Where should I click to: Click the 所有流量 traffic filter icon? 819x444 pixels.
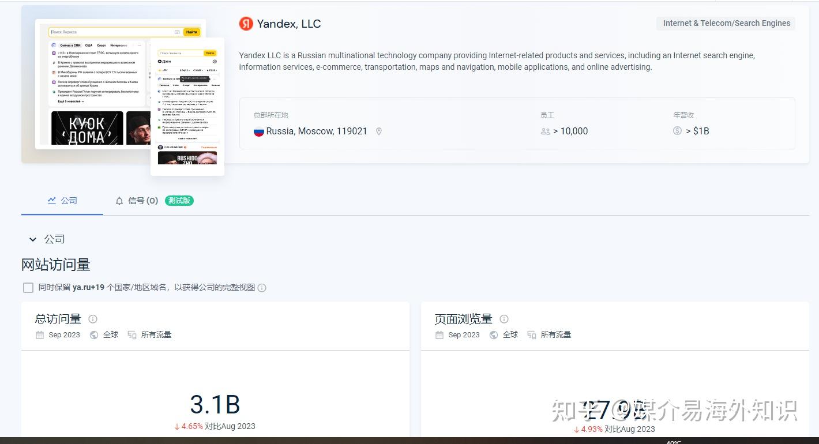pyautogui.click(x=138, y=334)
